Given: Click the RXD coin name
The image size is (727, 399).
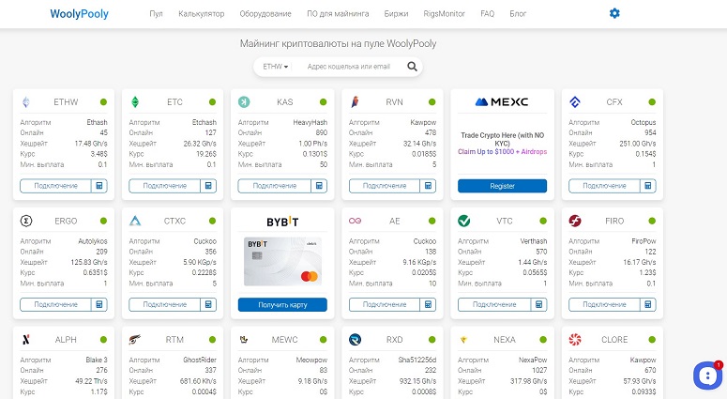Looking at the screenshot, I should pyautogui.click(x=395, y=340).
